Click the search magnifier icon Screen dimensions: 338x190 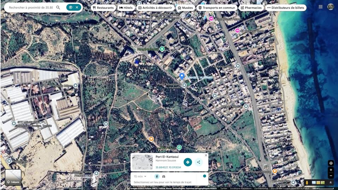(x=58, y=7)
